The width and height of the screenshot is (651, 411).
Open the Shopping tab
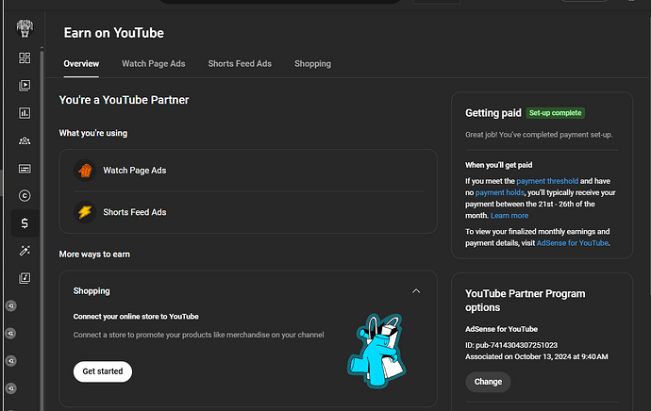[312, 64]
